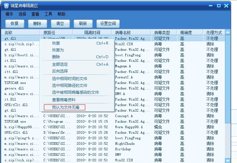Choose 反向选择 in context menu
The height and width of the screenshot is (163, 237).
click(77, 71)
